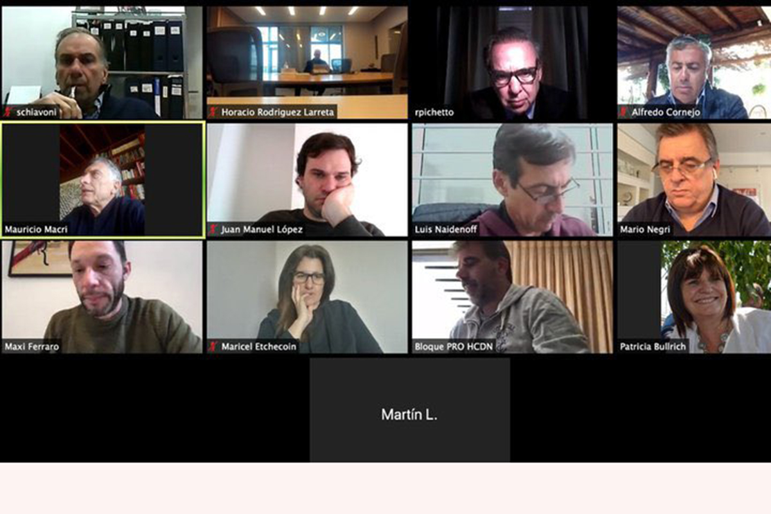The height and width of the screenshot is (514, 771).
Task: Select the rpichetto video feed
Action: (513, 63)
